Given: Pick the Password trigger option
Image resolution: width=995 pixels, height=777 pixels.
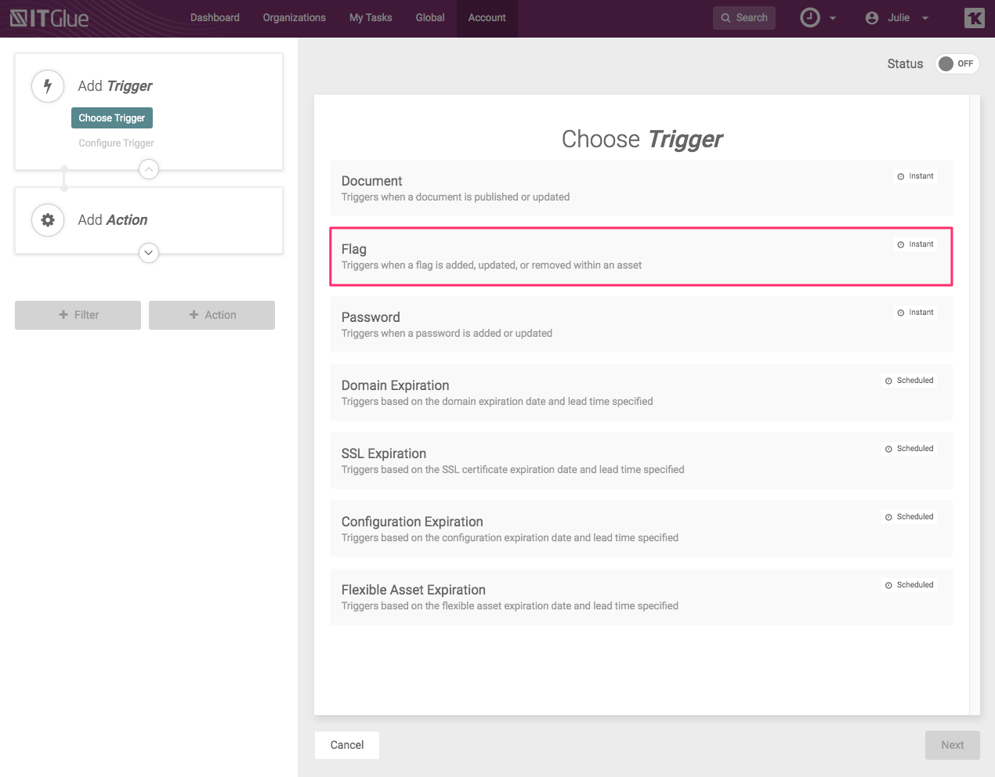Looking at the screenshot, I should (x=640, y=324).
